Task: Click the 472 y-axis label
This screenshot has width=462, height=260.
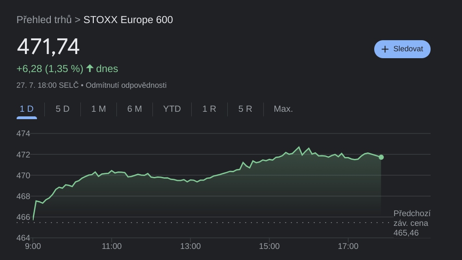Action: point(23,155)
